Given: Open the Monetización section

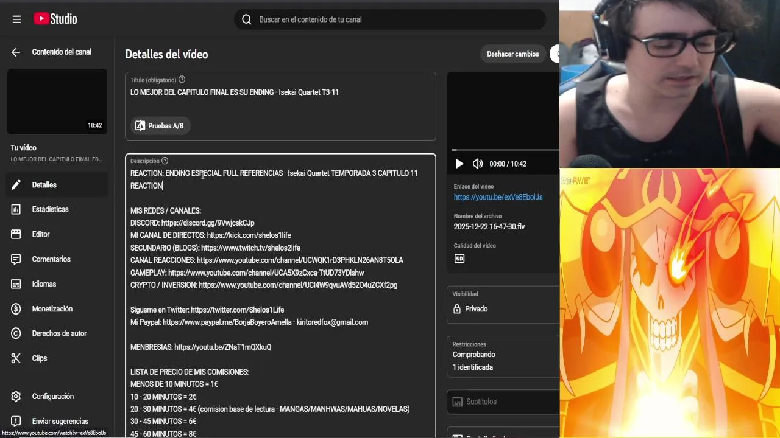Looking at the screenshot, I should click(57, 309).
